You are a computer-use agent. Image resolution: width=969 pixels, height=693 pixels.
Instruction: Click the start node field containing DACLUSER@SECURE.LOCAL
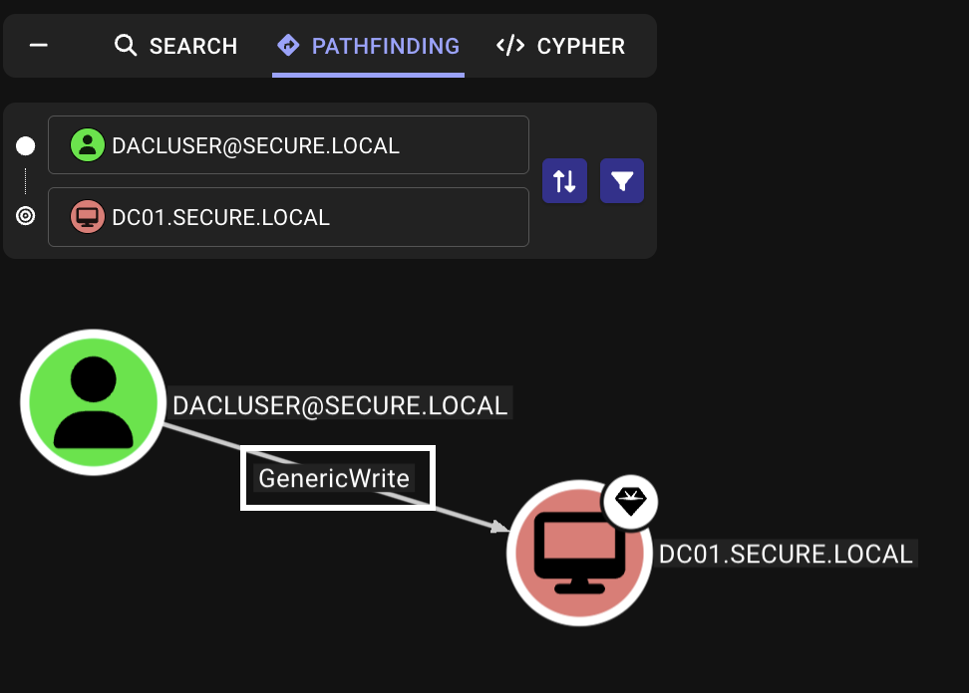click(288, 145)
